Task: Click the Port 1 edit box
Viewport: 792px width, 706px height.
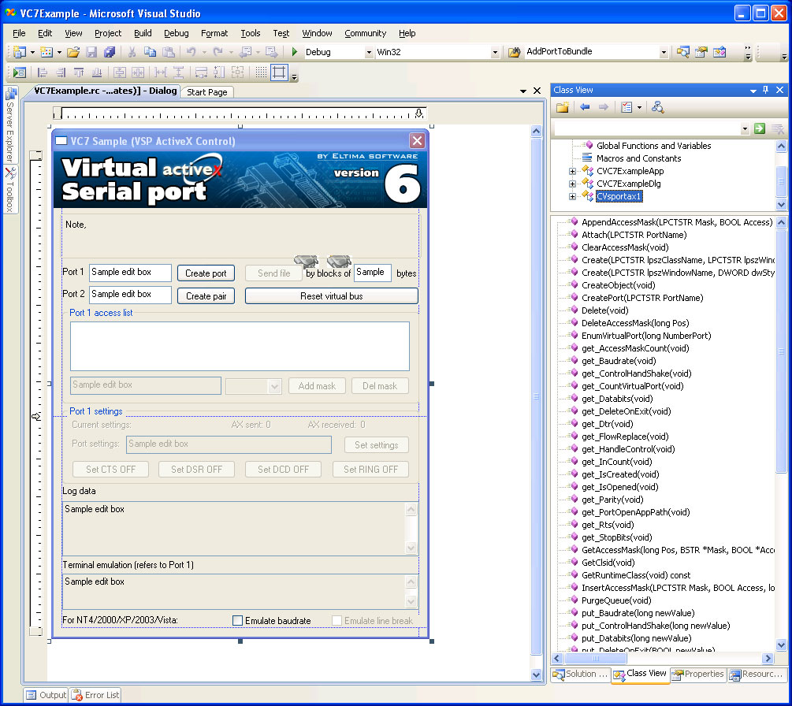Action: (x=130, y=273)
